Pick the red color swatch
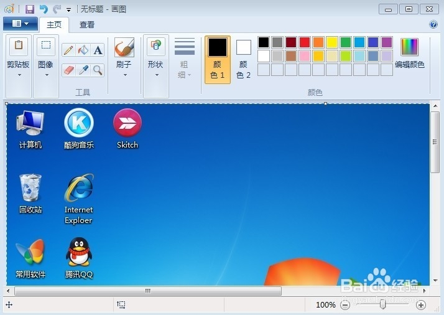The width and height of the screenshot is (444, 315). coord(305,42)
